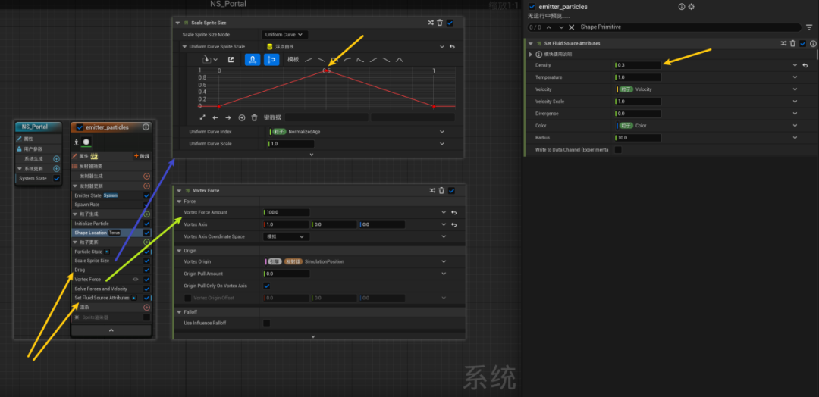This screenshot has width=819, height=397.
Task: Collapse the Vortex Force module header
Action: 179,191
